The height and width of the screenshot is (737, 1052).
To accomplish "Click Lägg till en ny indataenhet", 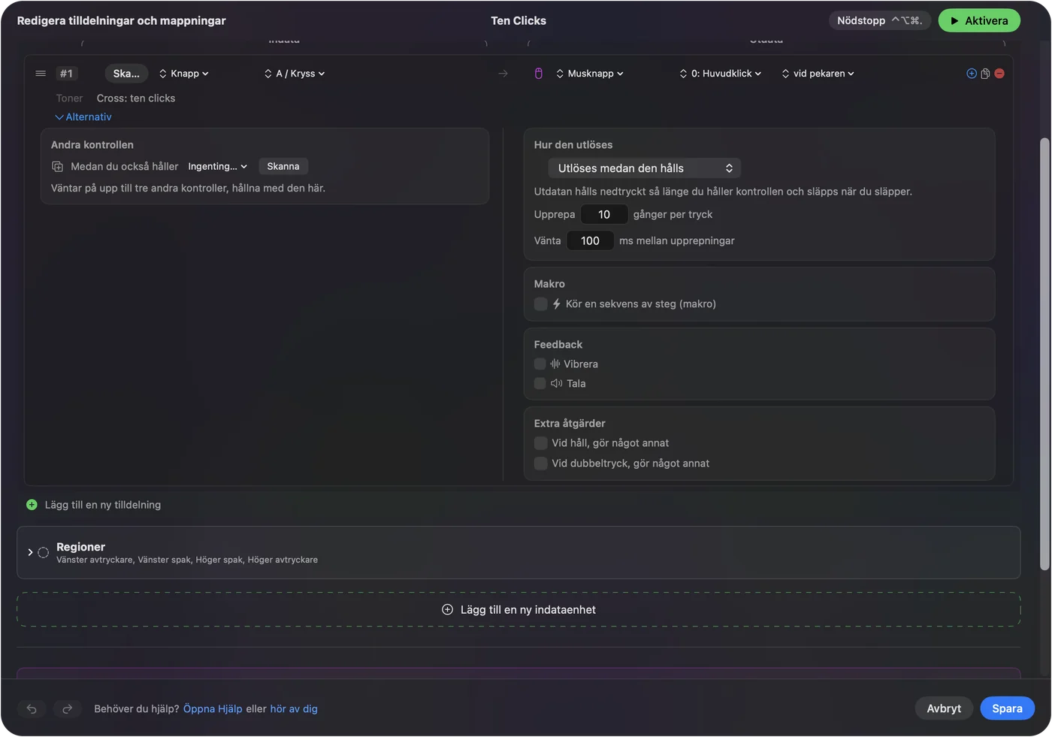I will 518,609.
